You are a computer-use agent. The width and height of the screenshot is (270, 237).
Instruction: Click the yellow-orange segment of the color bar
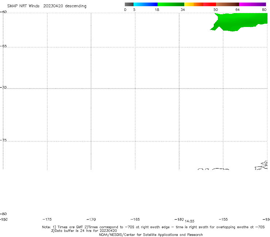[194, 4]
